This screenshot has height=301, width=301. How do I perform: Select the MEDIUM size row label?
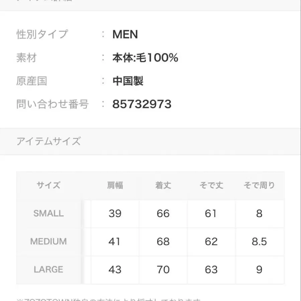click(x=48, y=241)
